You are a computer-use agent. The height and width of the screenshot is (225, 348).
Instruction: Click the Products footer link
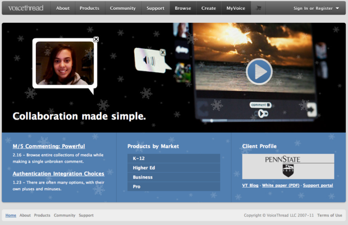42,215
